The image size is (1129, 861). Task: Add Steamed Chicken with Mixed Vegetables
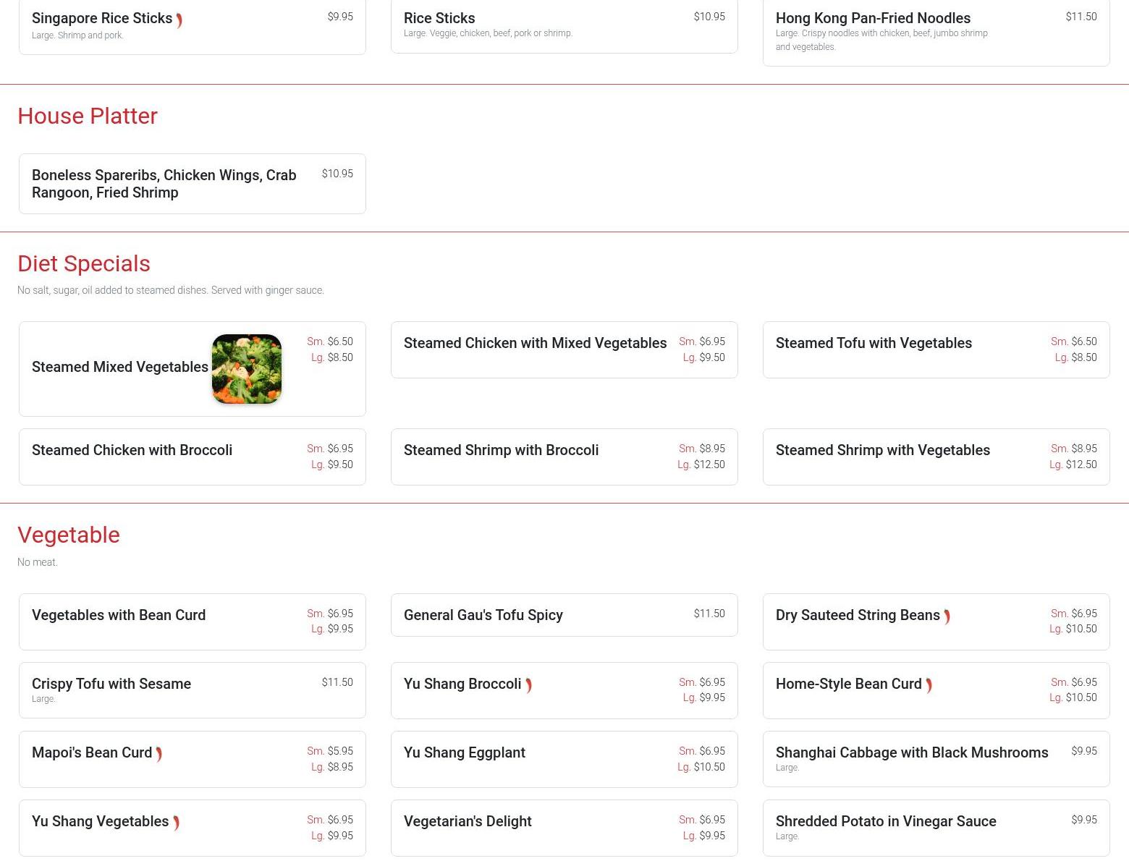point(535,343)
